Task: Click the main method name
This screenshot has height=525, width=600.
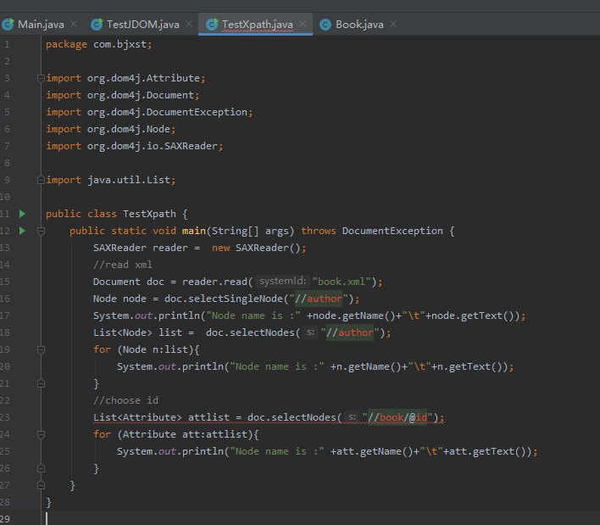Action: 193,231
